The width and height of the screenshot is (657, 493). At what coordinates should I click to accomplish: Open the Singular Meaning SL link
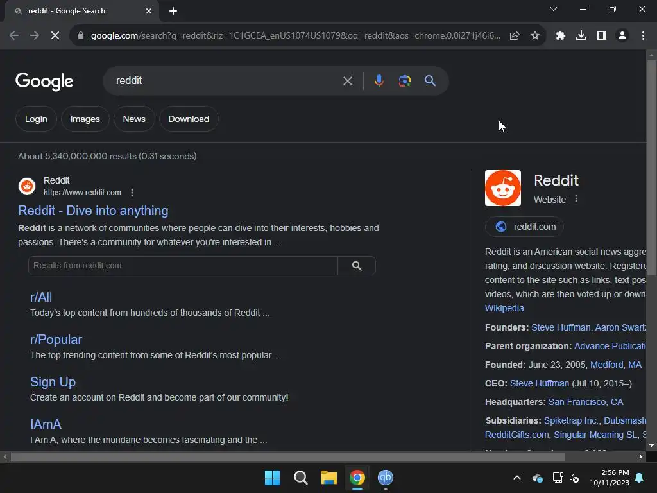595,435
